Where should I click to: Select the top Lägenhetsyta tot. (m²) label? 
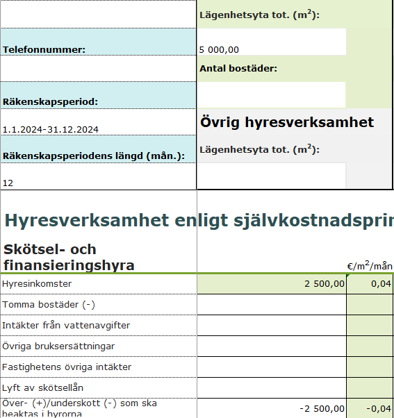[x=260, y=15]
